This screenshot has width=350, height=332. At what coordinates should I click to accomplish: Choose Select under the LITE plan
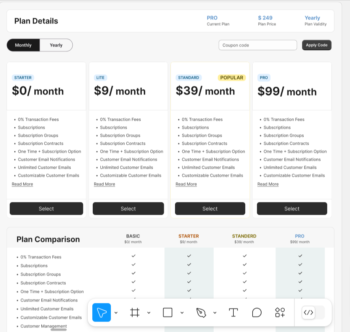[128, 209]
